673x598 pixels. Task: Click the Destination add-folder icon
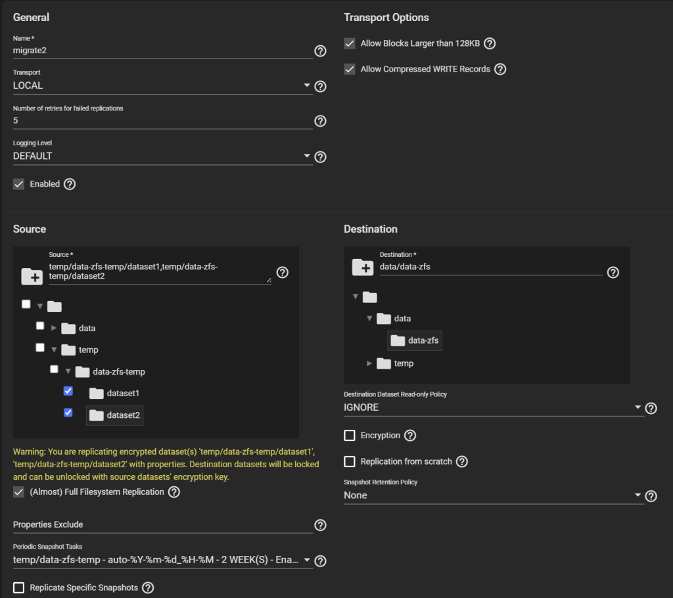363,266
